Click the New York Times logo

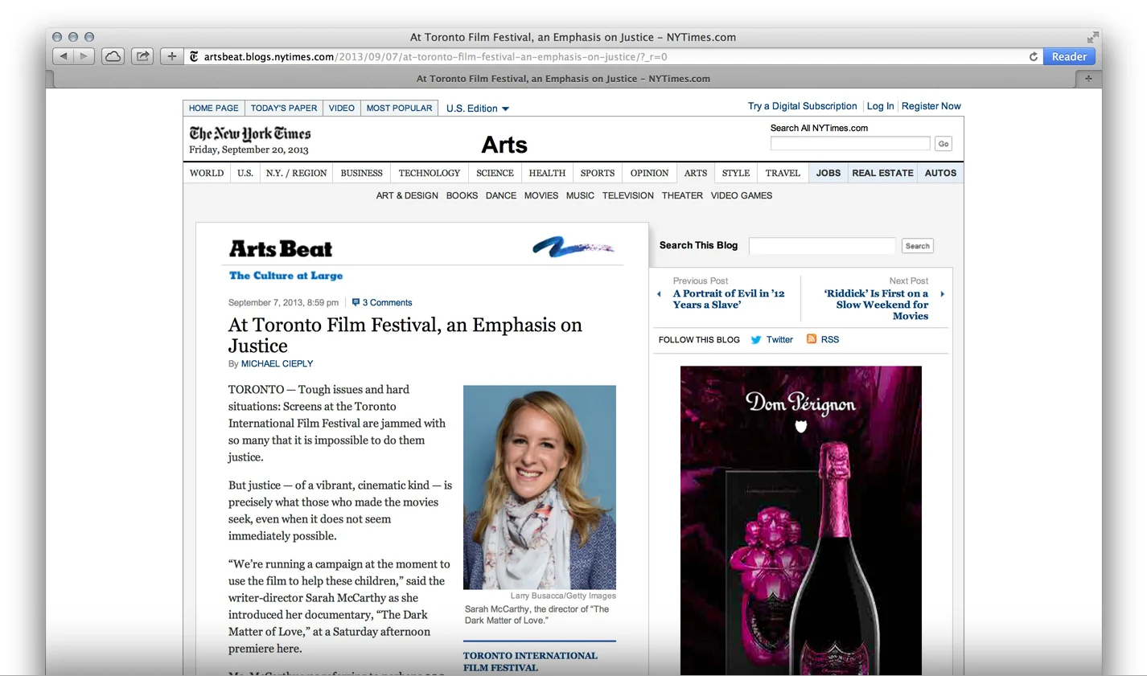coord(250,133)
